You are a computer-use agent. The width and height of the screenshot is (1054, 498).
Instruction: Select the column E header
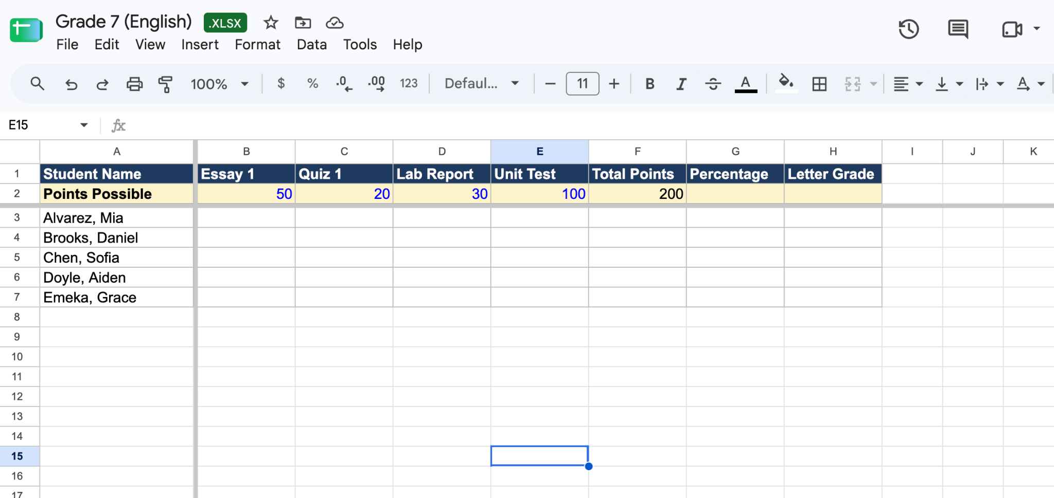[x=539, y=152]
